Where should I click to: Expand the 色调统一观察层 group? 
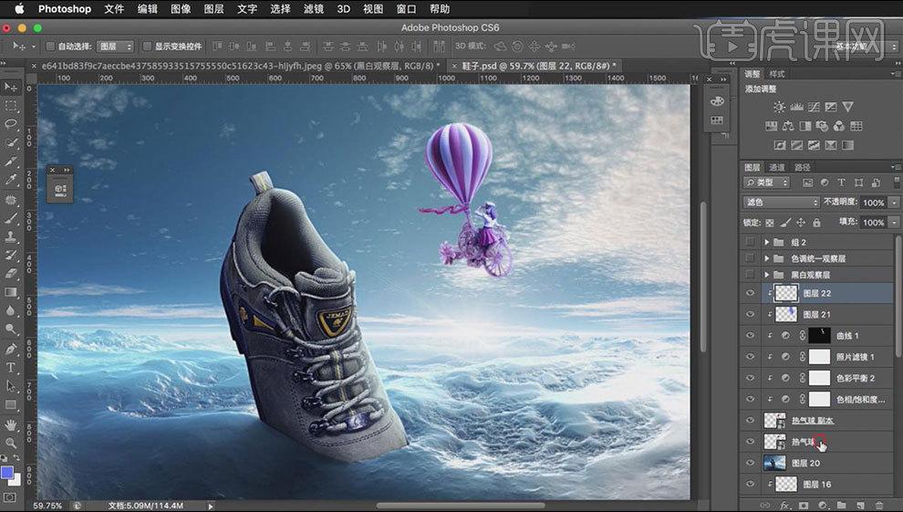[x=766, y=258]
